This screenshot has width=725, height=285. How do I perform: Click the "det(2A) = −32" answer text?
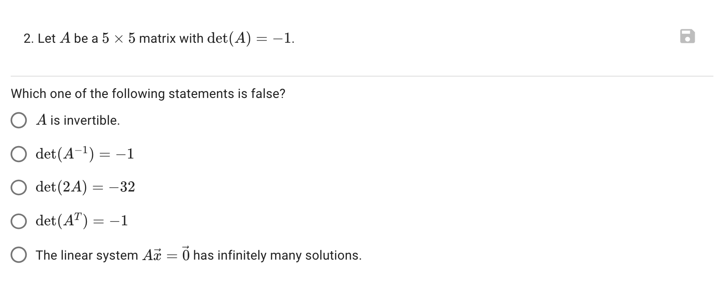click(x=86, y=187)
